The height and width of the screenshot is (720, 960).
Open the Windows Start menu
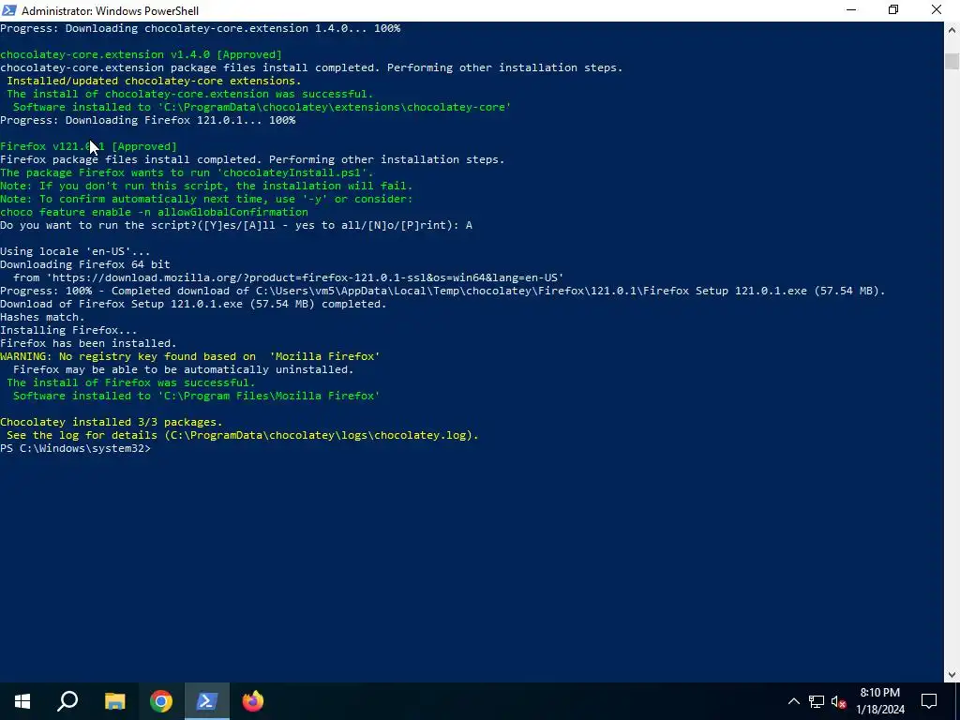(22, 701)
